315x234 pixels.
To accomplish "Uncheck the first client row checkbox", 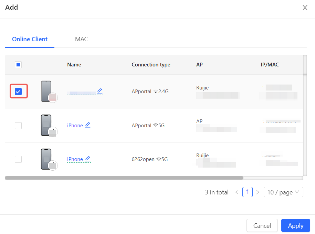I will tap(18, 92).
